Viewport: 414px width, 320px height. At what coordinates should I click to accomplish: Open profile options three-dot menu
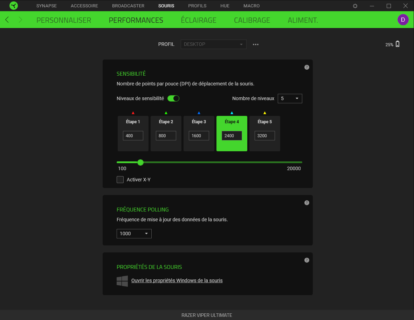256,44
